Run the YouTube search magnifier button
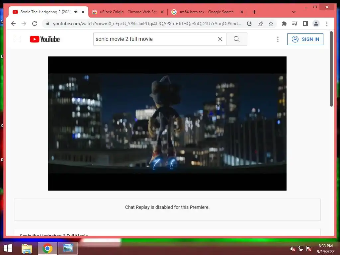Screen dimensions: 340x255 236,39
